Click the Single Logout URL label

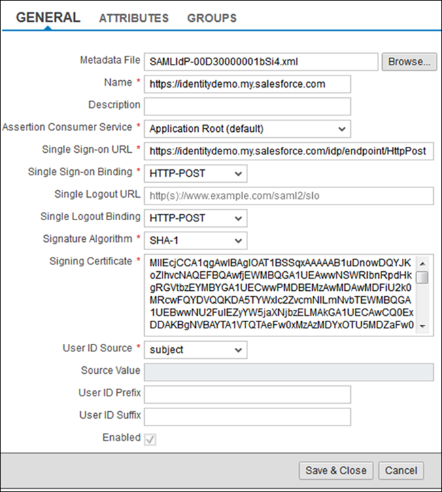pyautogui.click(x=97, y=194)
